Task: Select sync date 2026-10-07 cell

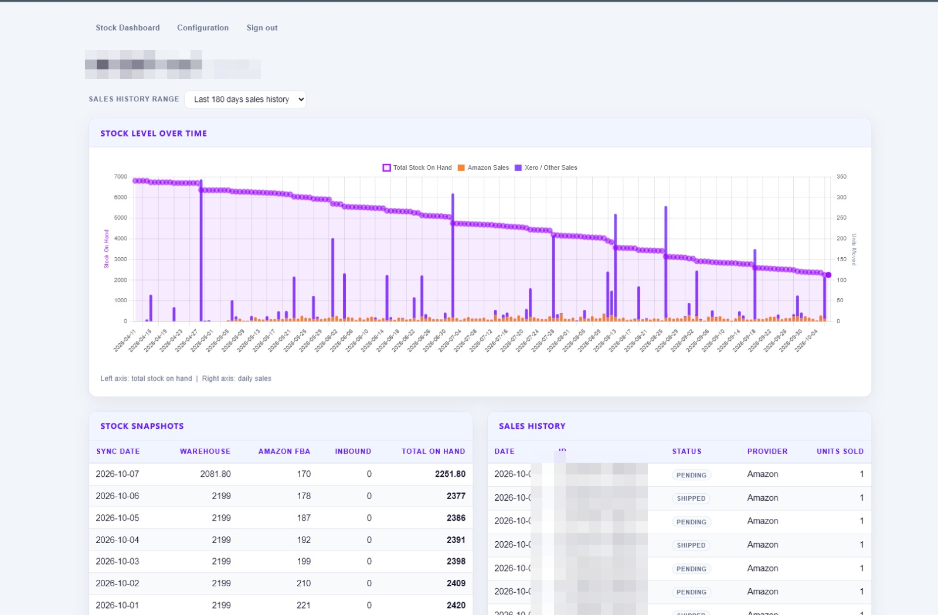Action: pyautogui.click(x=117, y=474)
